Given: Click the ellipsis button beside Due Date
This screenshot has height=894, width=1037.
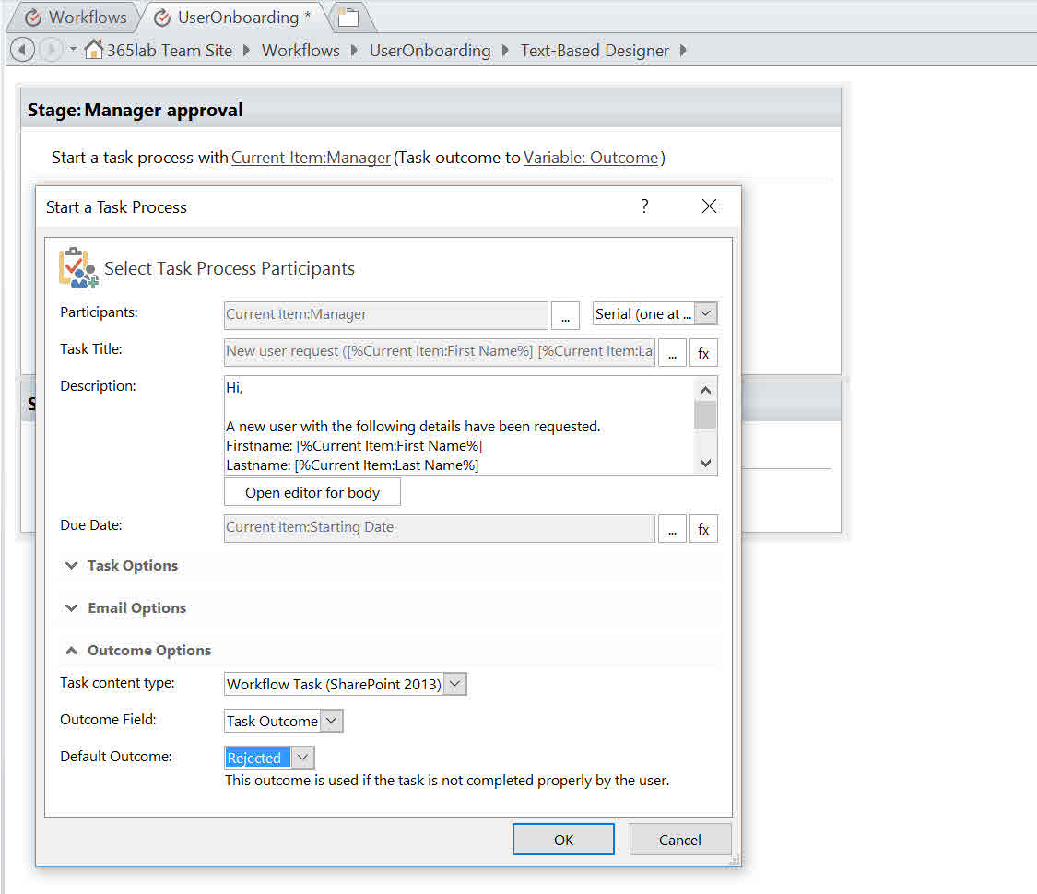Looking at the screenshot, I should [672, 529].
